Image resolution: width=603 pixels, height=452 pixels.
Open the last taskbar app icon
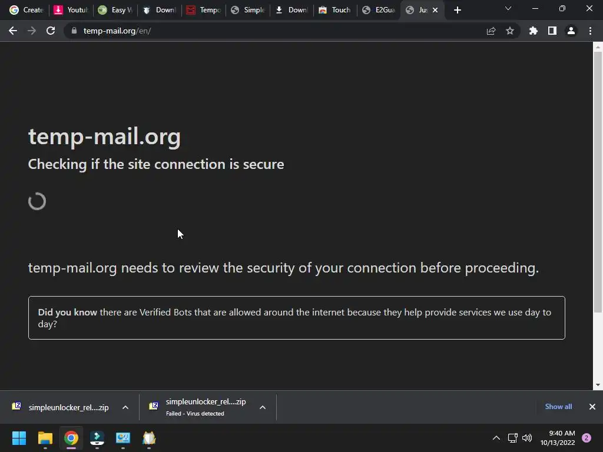coord(149,438)
